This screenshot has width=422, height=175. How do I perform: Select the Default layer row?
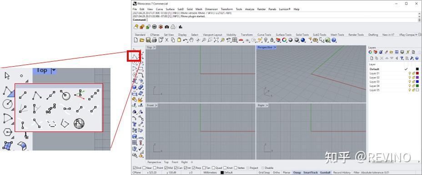[394, 69]
